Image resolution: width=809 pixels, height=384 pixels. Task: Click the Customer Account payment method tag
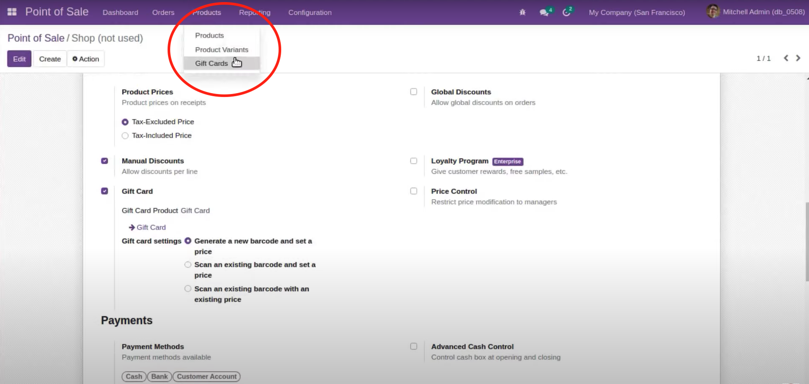pos(206,376)
